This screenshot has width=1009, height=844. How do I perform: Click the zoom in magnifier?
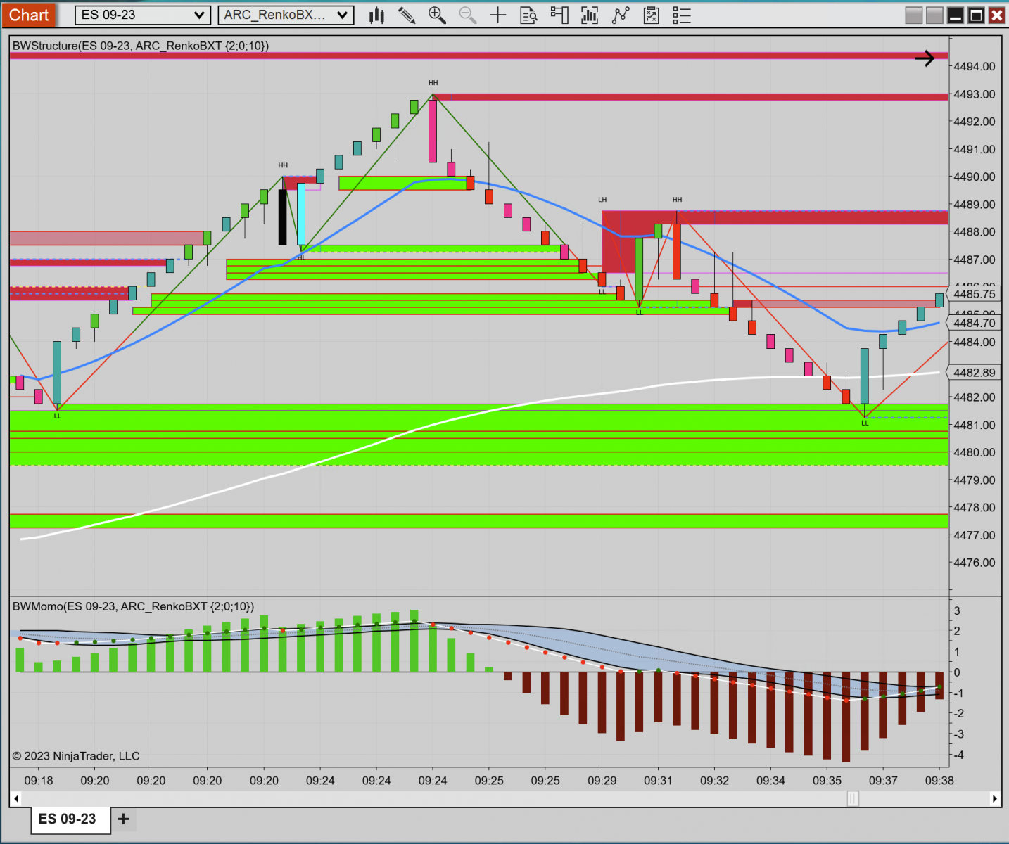(x=437, y=15)
